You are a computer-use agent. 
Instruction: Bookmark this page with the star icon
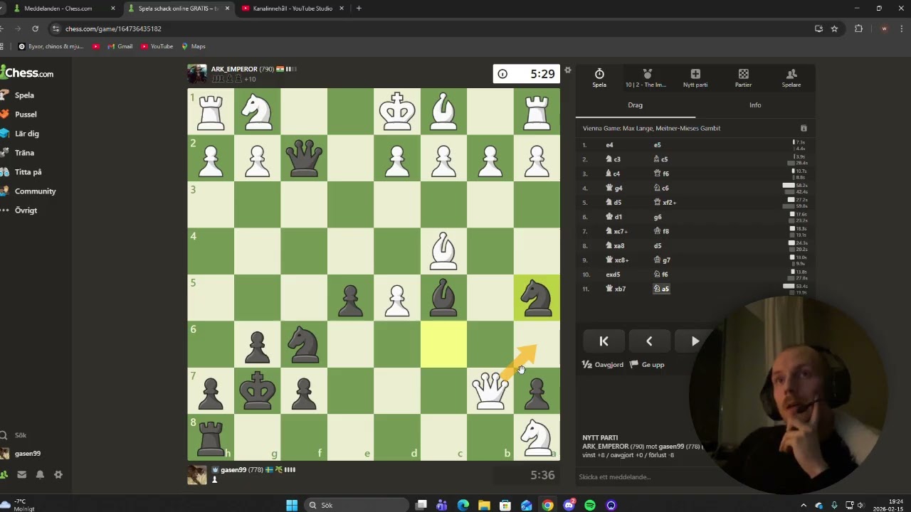834,28
